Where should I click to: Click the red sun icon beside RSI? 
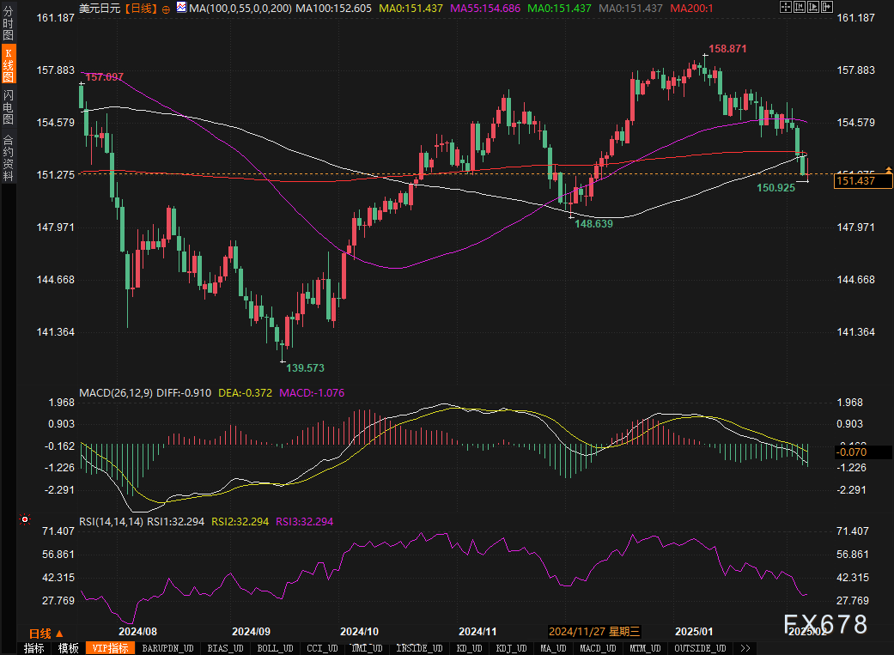[25, 519]
